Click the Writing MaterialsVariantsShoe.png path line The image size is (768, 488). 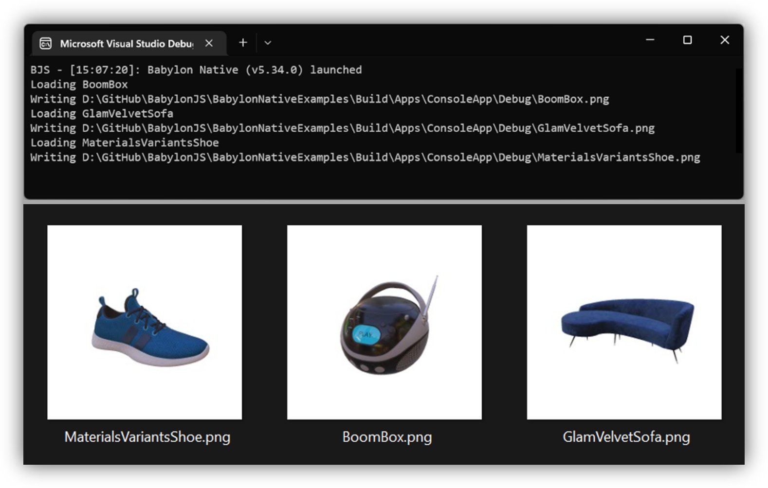365,157
